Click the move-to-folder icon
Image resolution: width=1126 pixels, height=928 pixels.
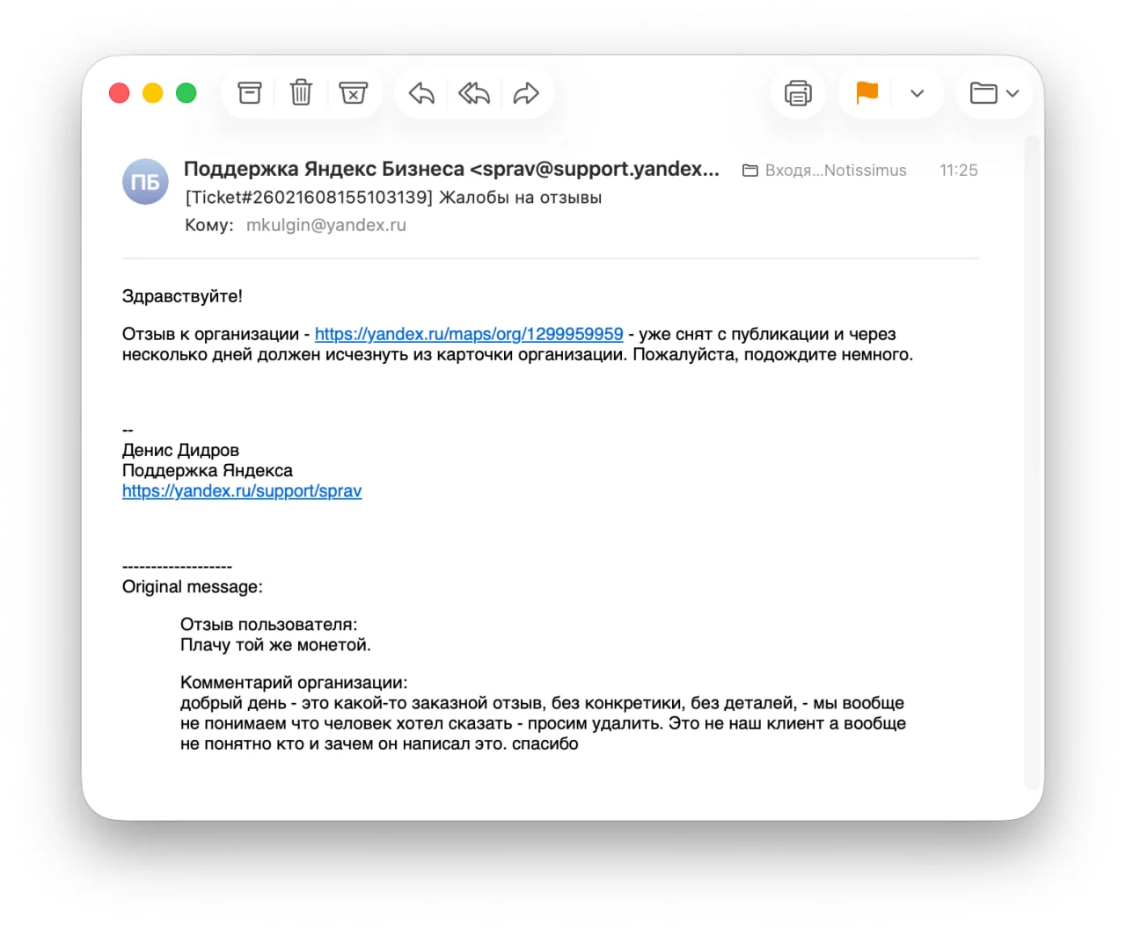[983, 93]
